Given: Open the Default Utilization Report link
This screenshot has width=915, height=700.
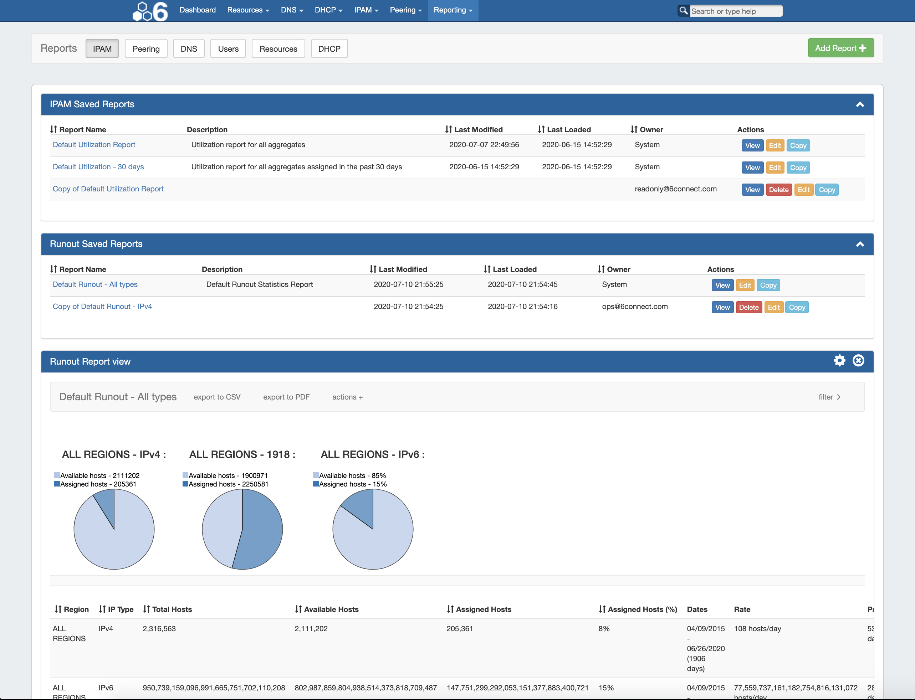Looking at the screenshot, I should [x=94, y=145].
